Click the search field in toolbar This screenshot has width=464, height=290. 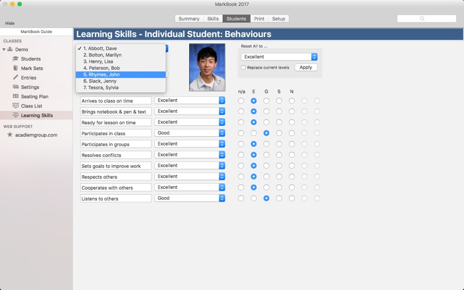(426, 19)
